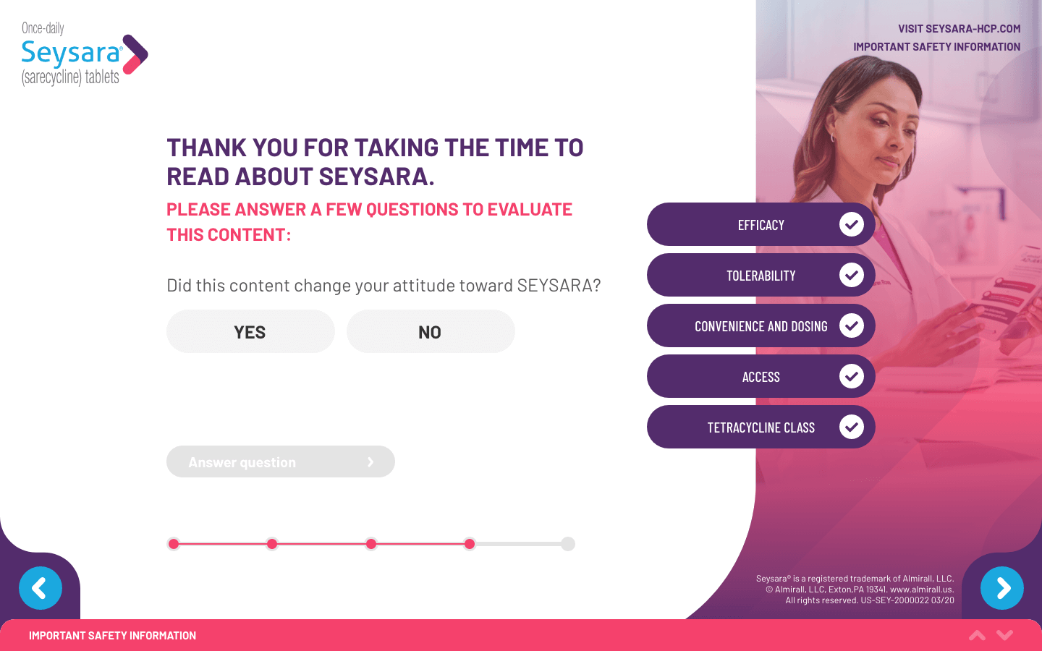
Task: Click the Tetracycline Class checkmark icon
Action: 852,427
